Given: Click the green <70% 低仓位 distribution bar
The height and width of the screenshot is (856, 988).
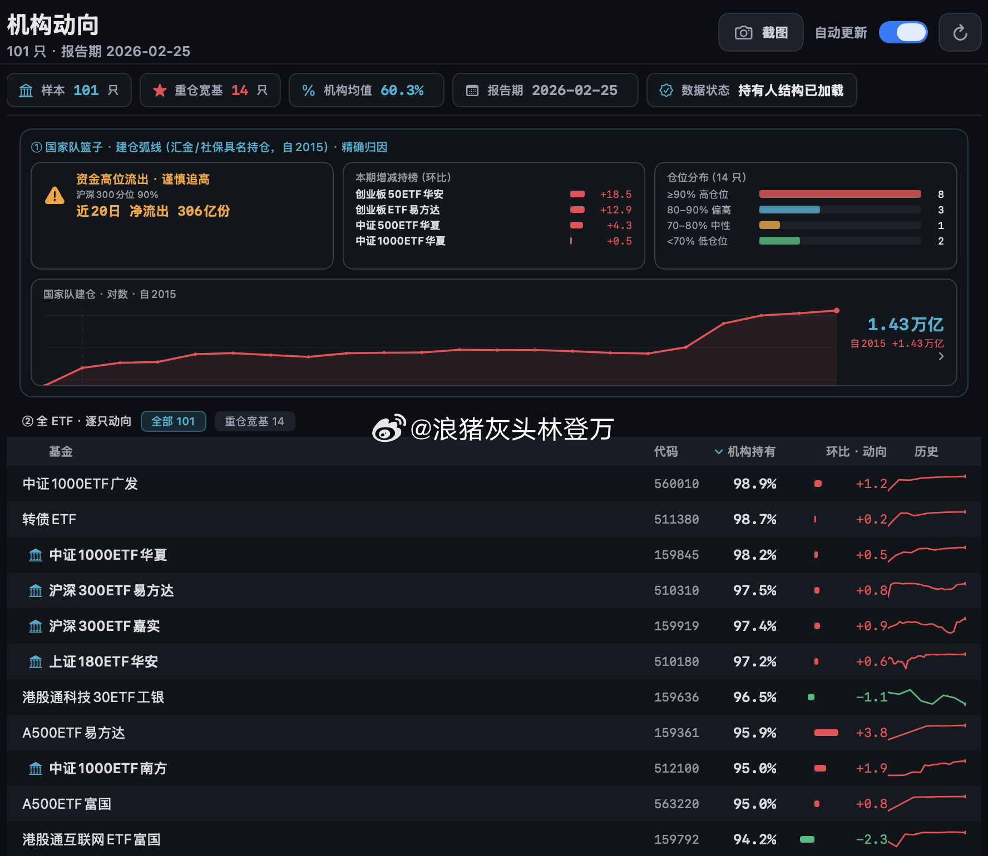Looking at the screenshot, I should (x=779, y=241).
